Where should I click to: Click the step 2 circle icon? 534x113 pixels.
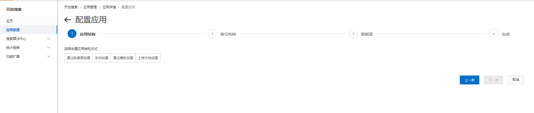point(213,34)
